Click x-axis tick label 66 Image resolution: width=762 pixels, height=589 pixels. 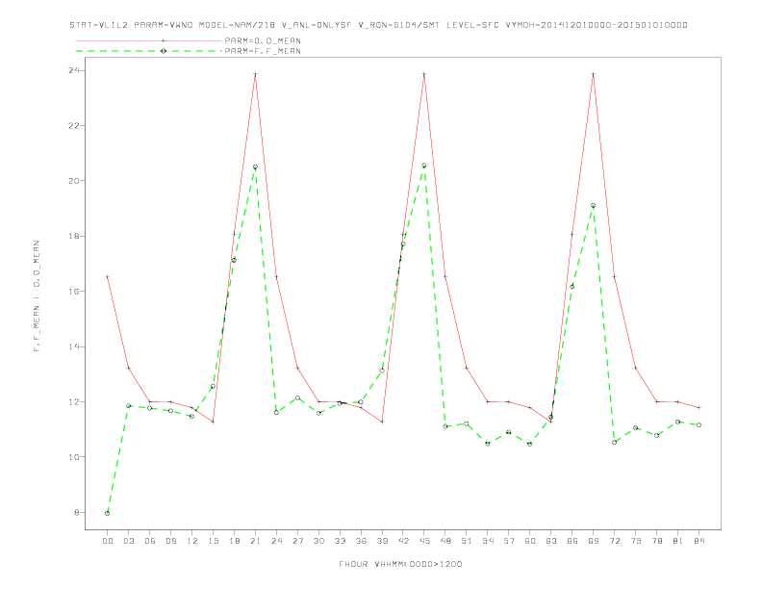point(572,541)
